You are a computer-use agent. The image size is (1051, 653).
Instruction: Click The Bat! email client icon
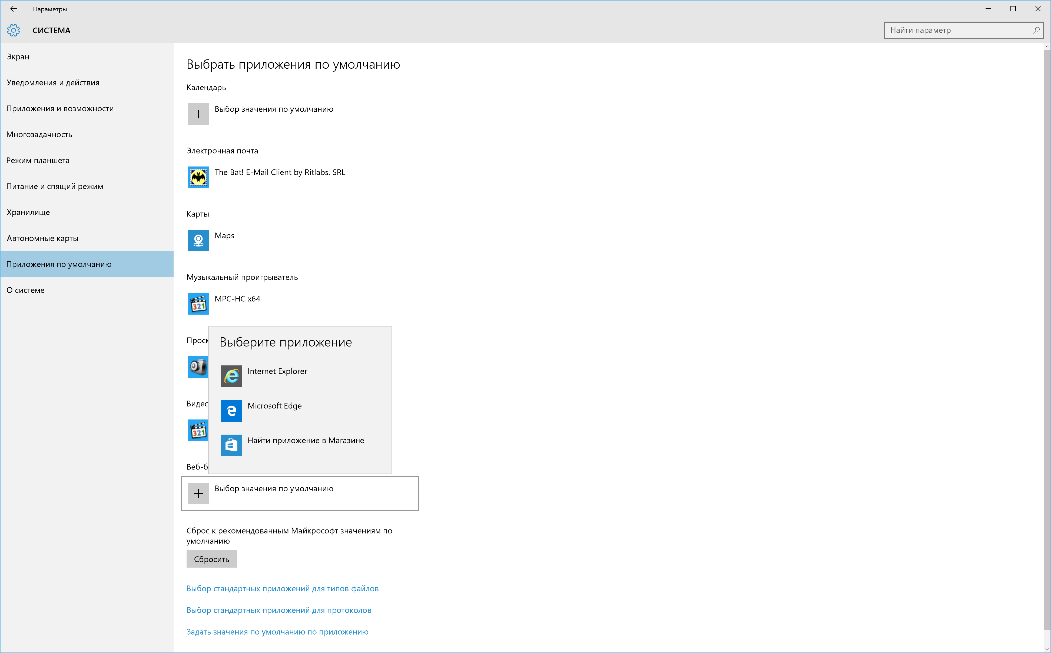pyautogui.click(x=198, y=177)
